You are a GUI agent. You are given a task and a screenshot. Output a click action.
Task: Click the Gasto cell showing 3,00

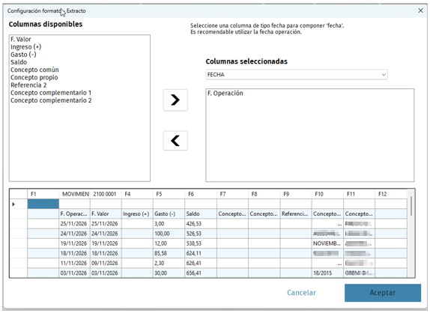169,224
